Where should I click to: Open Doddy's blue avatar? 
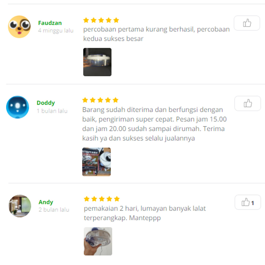(17, 107)
